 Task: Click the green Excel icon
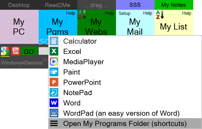[x=54, y=51]
